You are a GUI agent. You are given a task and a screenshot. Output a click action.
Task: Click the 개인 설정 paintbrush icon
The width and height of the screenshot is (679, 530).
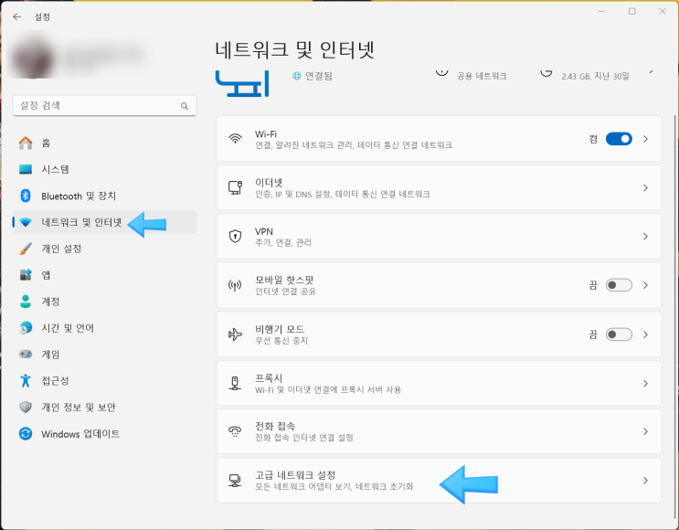click(x=26, y=249)
